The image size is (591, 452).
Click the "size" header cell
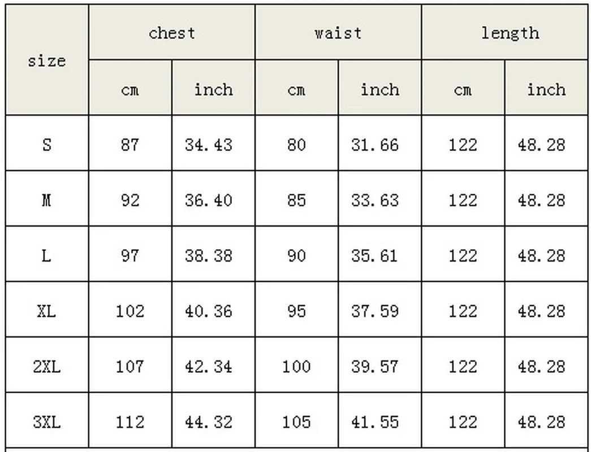point(47,61)
